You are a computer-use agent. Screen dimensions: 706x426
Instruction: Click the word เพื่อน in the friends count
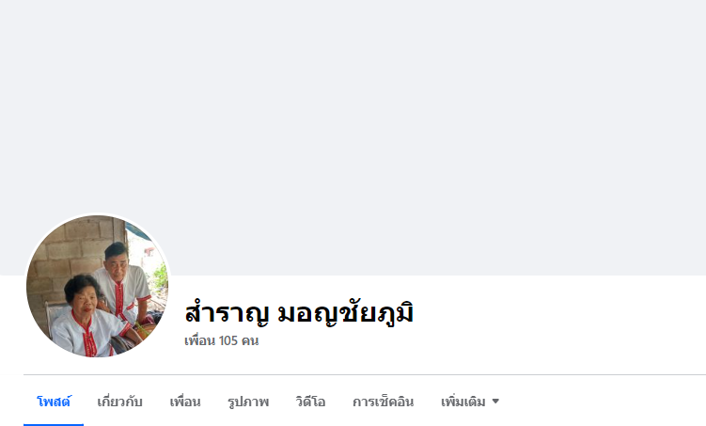click(x=200, y=340)
